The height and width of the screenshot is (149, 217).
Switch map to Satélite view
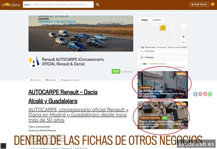pos(157,20)
